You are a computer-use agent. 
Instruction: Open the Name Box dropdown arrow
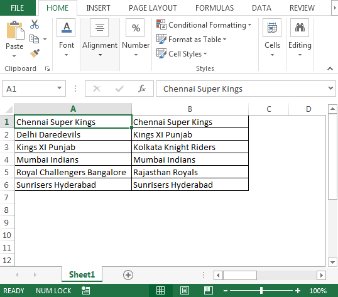tap(59, 88)
